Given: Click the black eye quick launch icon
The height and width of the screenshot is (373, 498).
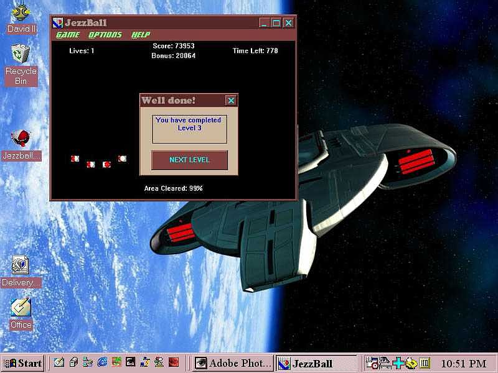Looking at the screenshot, I should pos(131,362).
